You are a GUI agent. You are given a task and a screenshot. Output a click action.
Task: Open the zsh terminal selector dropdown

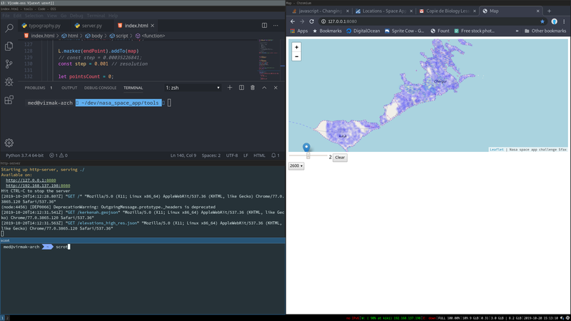(x=193, y=88)
